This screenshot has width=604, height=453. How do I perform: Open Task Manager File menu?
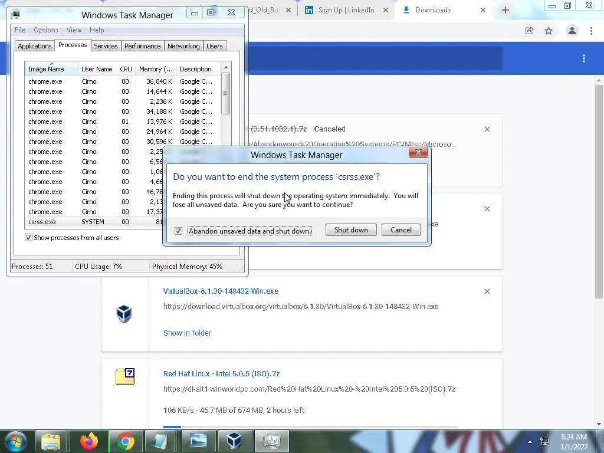(x=20, y=30)
